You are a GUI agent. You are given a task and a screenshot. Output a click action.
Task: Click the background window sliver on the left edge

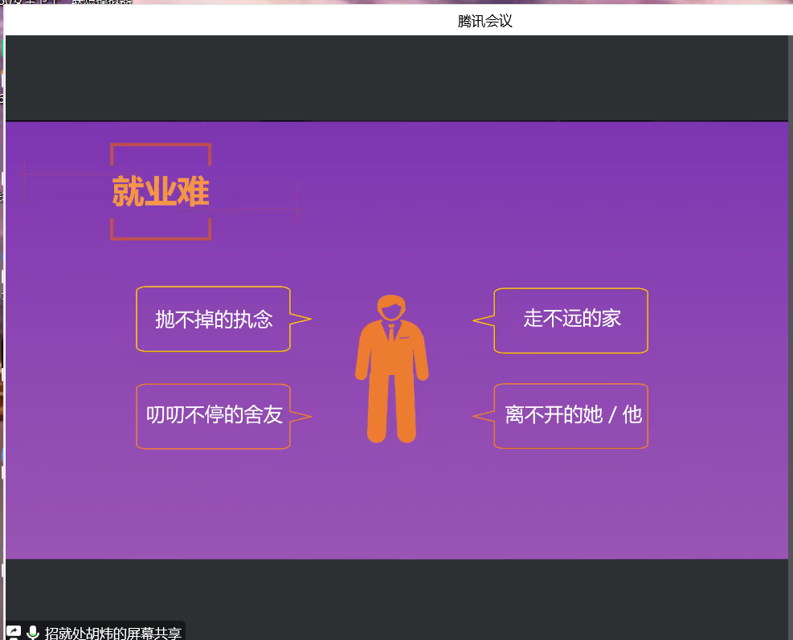[2, 321]
